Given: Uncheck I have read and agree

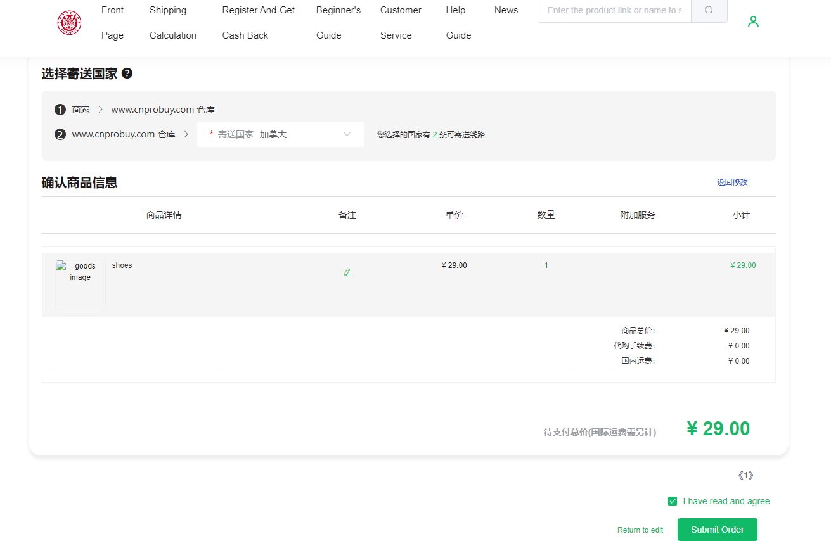Looking at the screenshot, I should click(673, 501).
